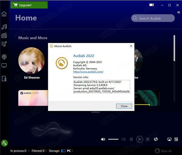The image size is (182, 155).
Task: Open the Home view in sidebar
Action: click(x=4, y=14)
